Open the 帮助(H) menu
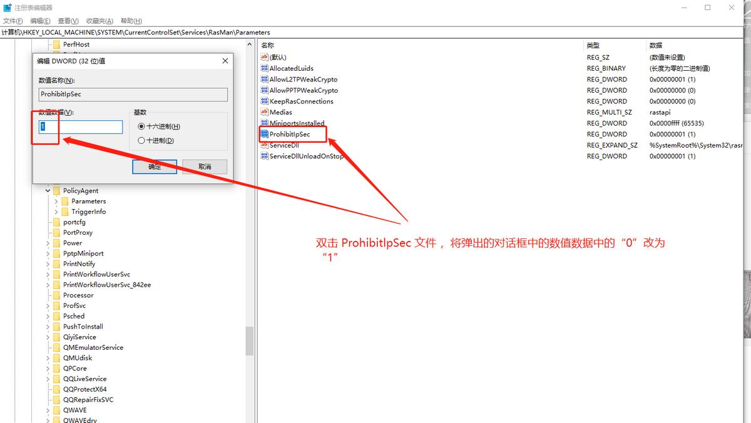The width and height of the screenshot is (751, 423). click(131, 21)
